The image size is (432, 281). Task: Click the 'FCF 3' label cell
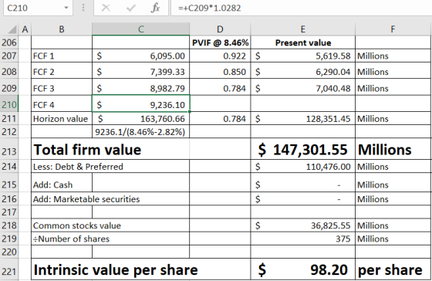pos(62,88)
